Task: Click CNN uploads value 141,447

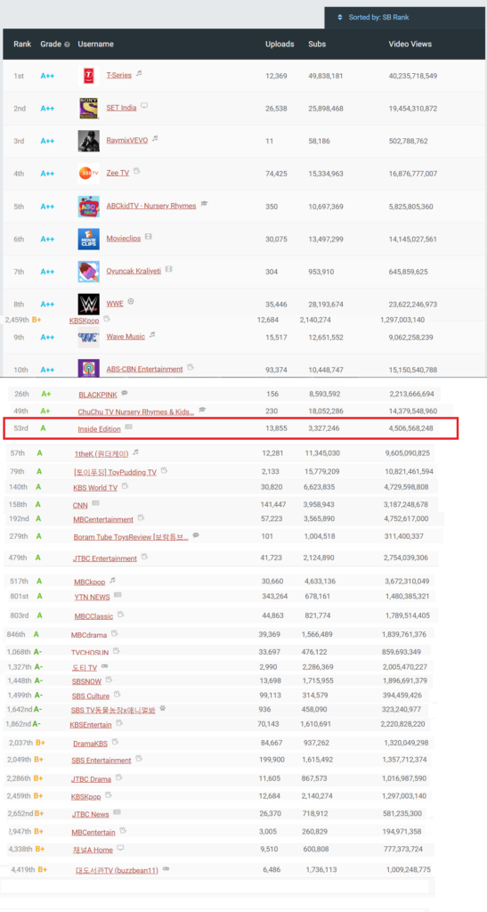Action: [275, 504]
